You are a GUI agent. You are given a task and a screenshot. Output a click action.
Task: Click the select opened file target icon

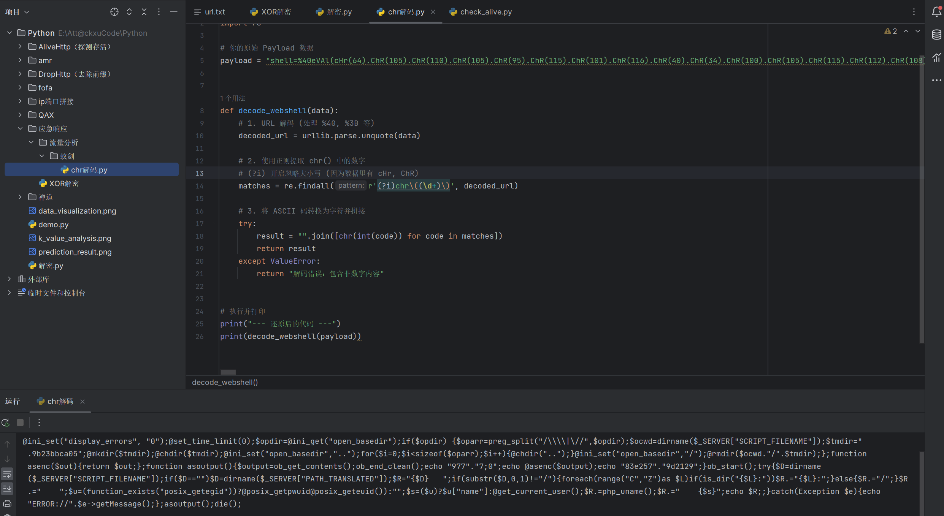[114, 12]
